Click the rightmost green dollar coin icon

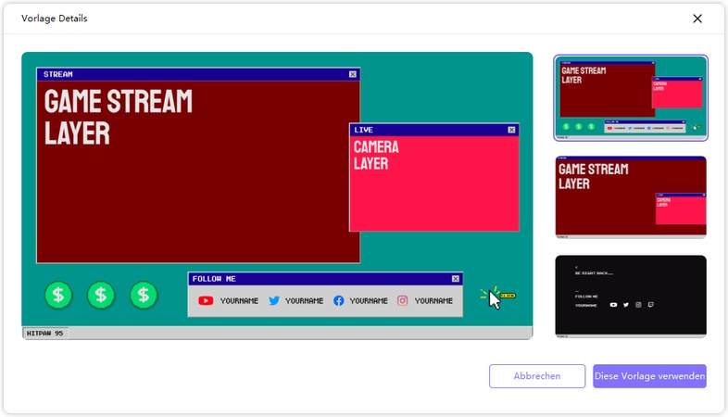[x=144, y=296]
